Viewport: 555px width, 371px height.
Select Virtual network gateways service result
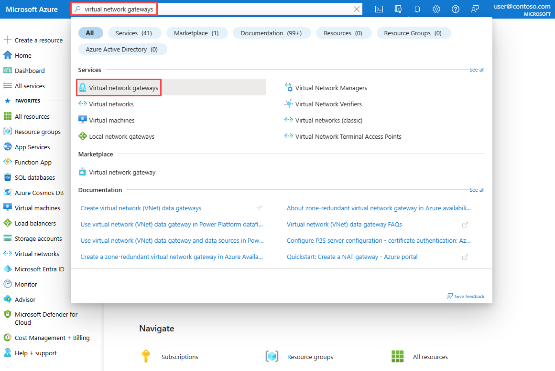119,88
